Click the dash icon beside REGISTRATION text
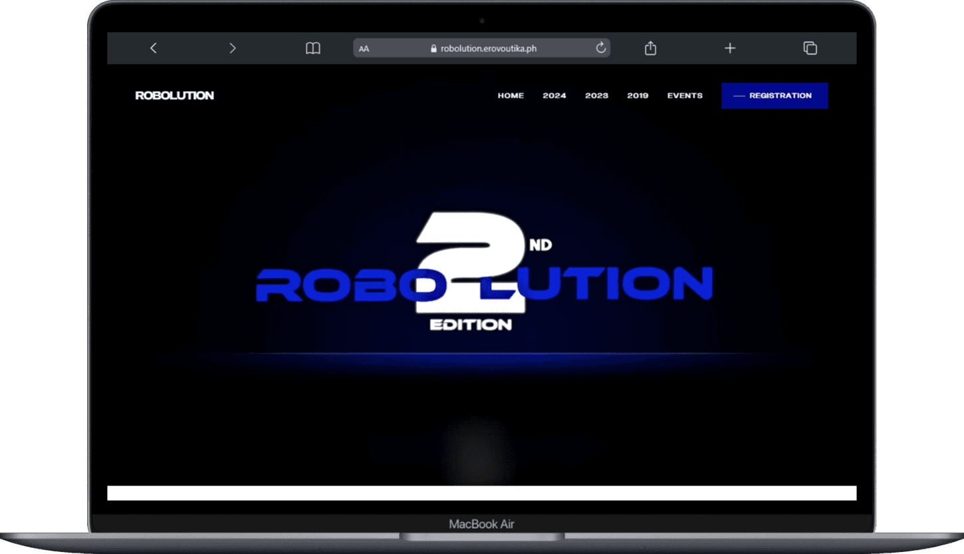The image size is (964, 554). [739, 96]
